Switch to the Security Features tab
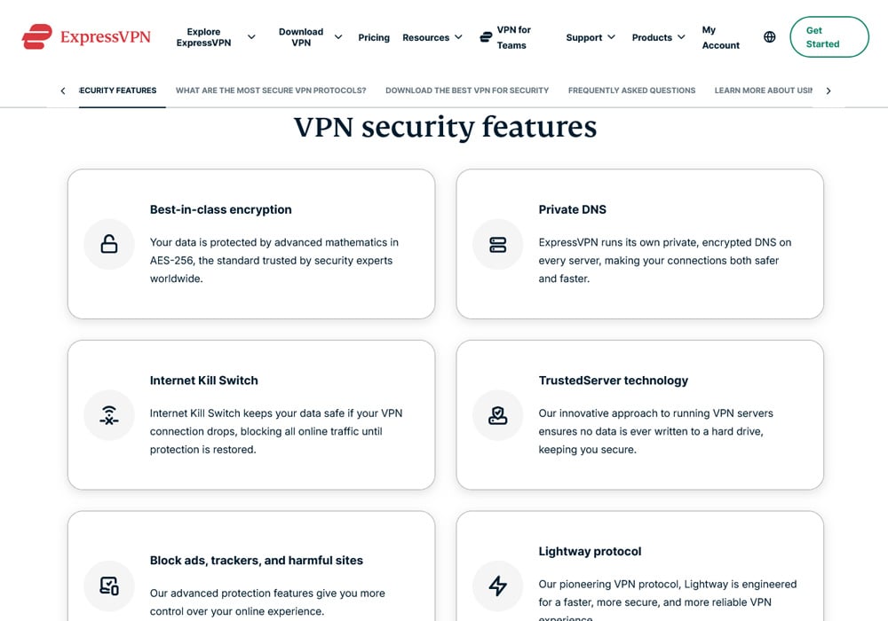 click(x=118, y=90)
